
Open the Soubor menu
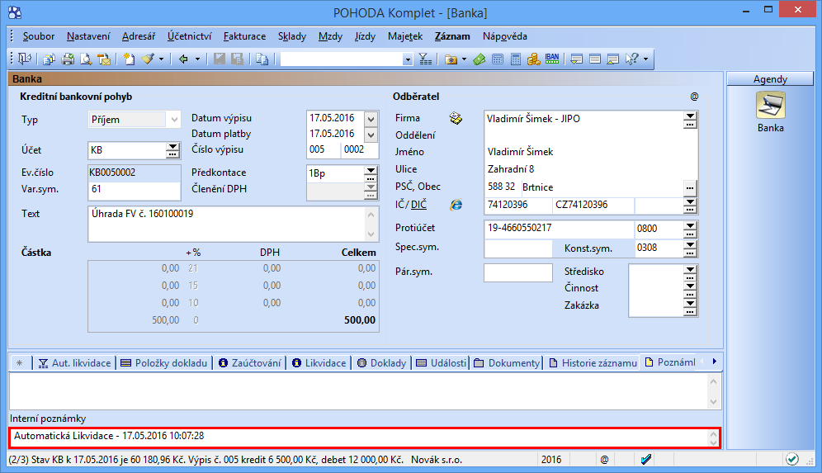pyautogui.click(x=39, y=36)
